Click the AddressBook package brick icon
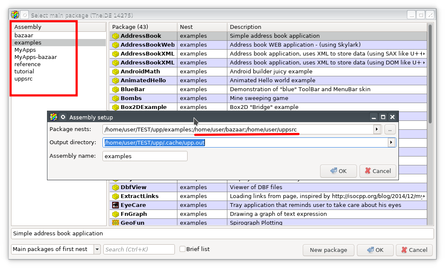The image size is (445, 268). coord(116,36)
